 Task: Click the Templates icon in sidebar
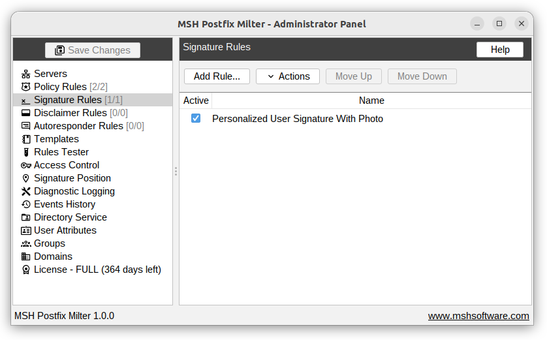[26, 139]
